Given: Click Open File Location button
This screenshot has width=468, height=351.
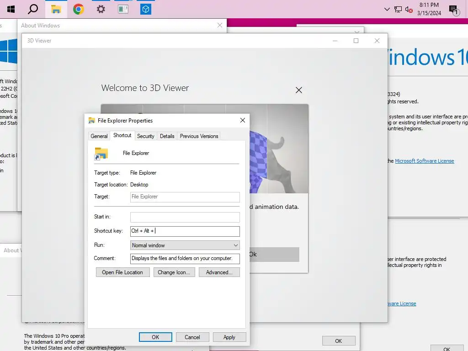Looking at the screenshot, I should click(122, 272).
